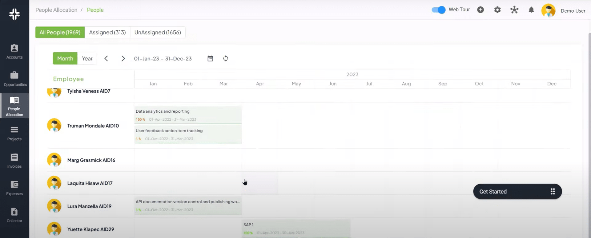
Task: Go to Projects in sidebar
Action: click(x=14, y=133)
